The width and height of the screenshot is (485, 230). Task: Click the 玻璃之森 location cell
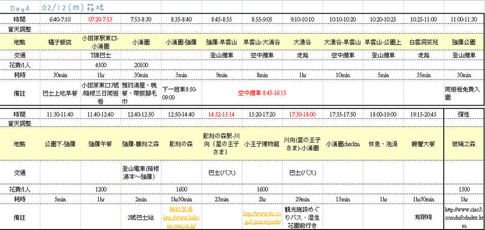coord(464,144)
